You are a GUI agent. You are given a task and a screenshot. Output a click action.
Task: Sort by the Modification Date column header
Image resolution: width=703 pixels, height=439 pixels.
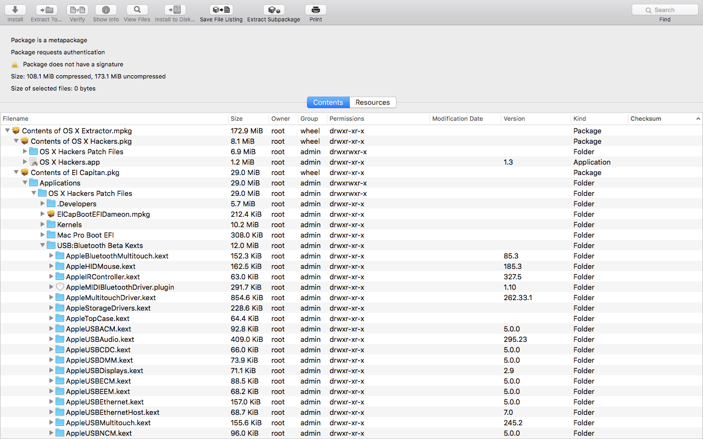point(466,119)
